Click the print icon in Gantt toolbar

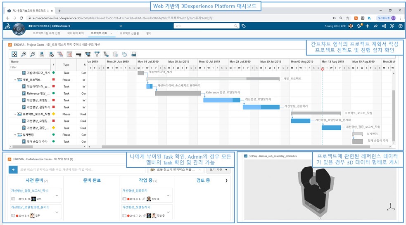click(134, 54)
